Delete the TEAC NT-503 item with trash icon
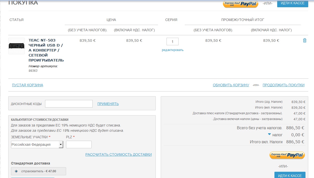Image resolution: width=314 pixels, height=178 pixels. tap(304, 40)
